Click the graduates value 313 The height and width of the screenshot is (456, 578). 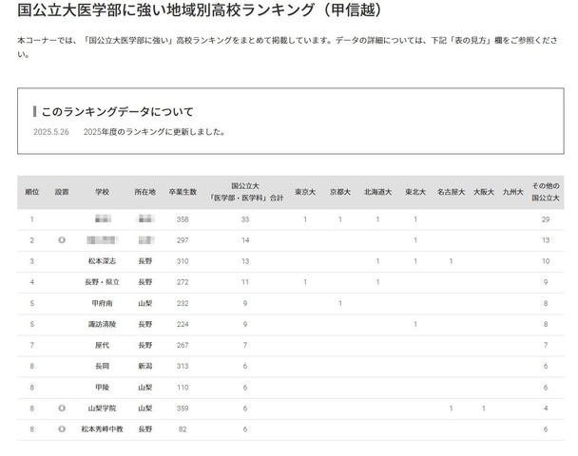tap(183, 366)
